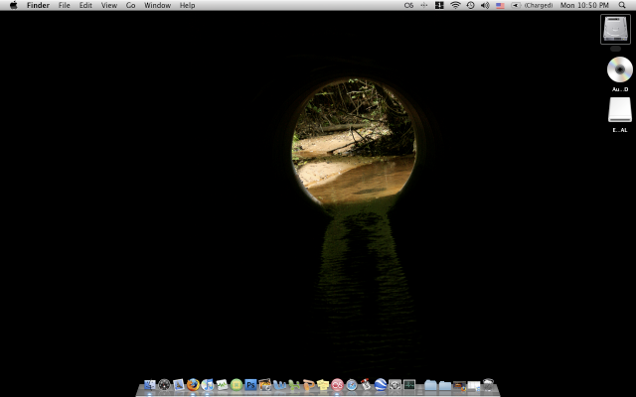Image resolution: width=636 pixels, height=397 pixels.
Task: Launch Firefox from the Dock
Action: click(193, 385)
